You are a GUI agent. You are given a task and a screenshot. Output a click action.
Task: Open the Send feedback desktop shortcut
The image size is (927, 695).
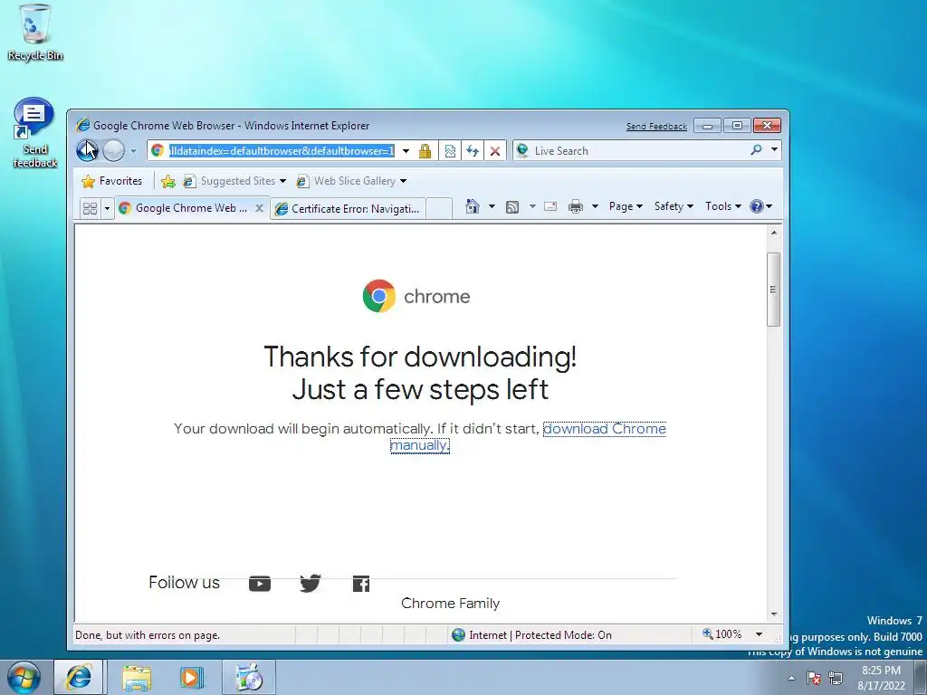35,134
